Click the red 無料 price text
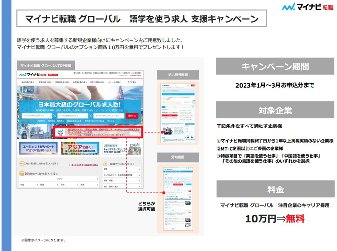 [295, 219]
